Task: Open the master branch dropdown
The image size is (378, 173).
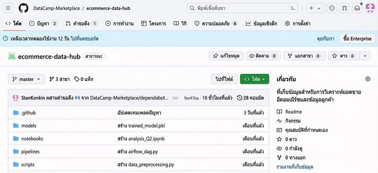Action: coord(26,79)
